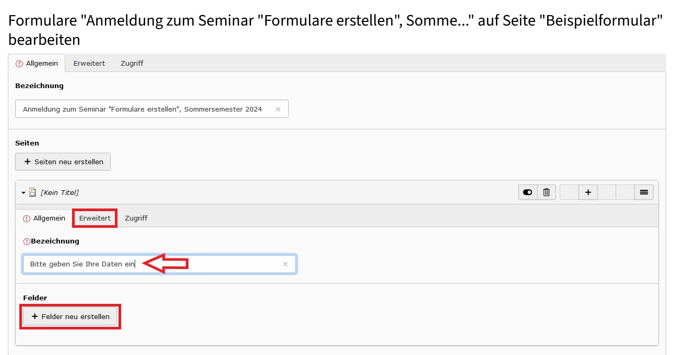
Task: Clear the inner Bezeichnung text with x icon
Action: (285, 264)
